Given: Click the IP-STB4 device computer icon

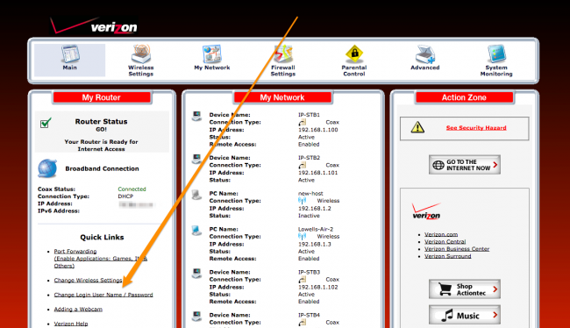Looking at the screenshot, I should point(196,317).
